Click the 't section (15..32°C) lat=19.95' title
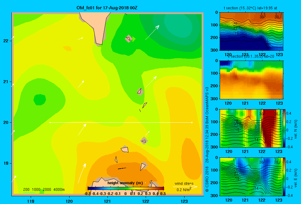This screenshot has width=301, height=204. (x=250, y=8)
